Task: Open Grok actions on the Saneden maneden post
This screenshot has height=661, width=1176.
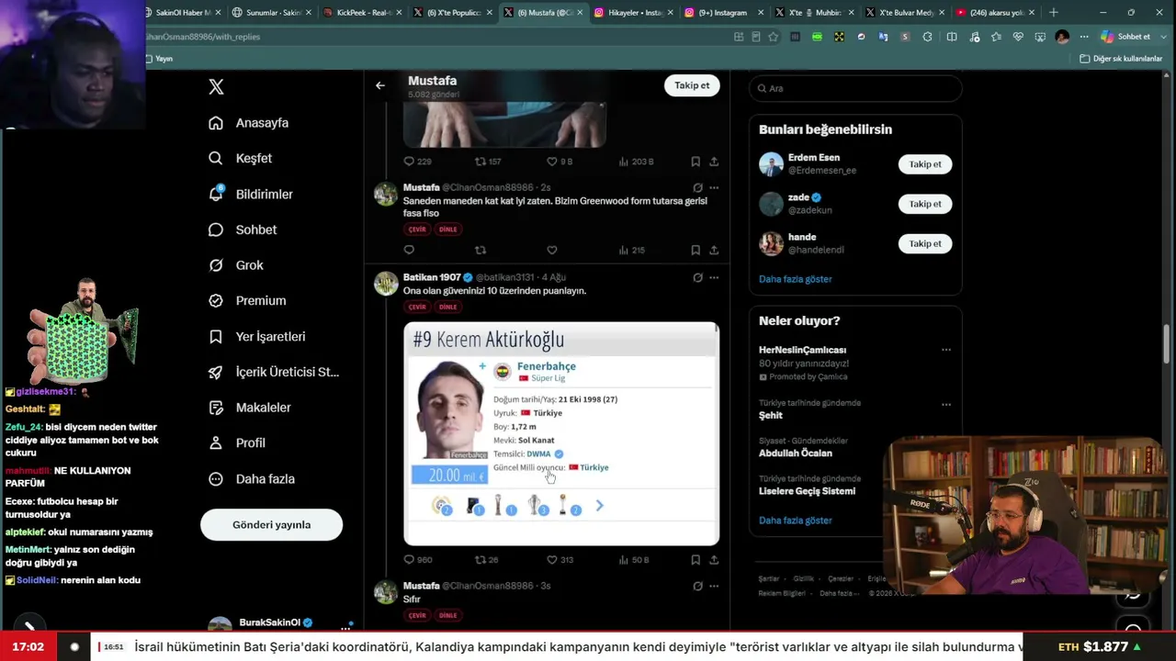Action: (x=697, y=187)
